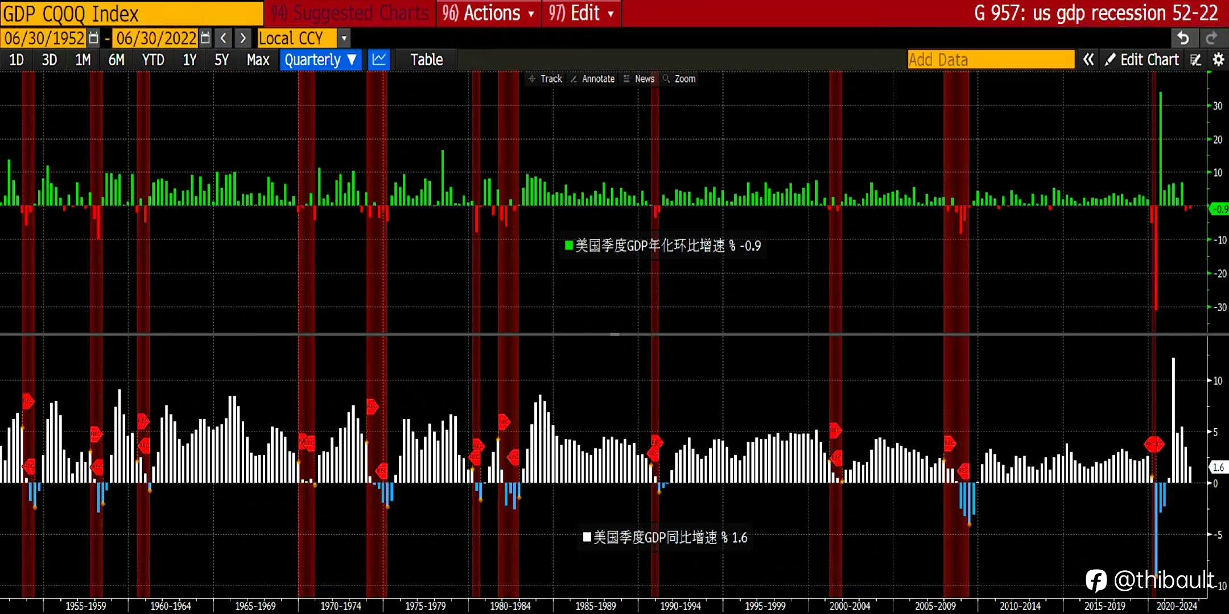Image resolution: width=1229 pixels, height=614 pixels.
Task: Click the redo arrow icon
Action: tap(1211, 38)
